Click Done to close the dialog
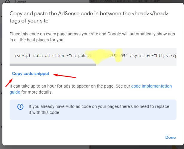 pos(171,137)
